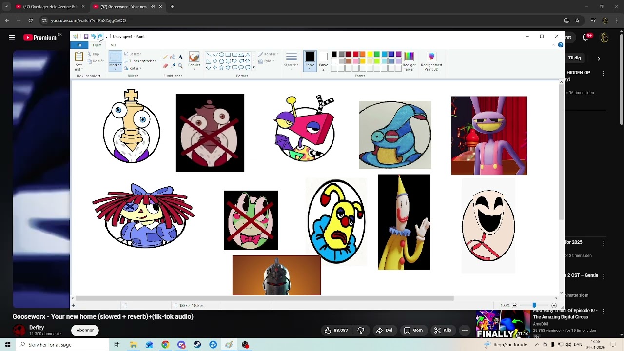Open Rediger farver color editor
The image size is (624, 351).
409,62
